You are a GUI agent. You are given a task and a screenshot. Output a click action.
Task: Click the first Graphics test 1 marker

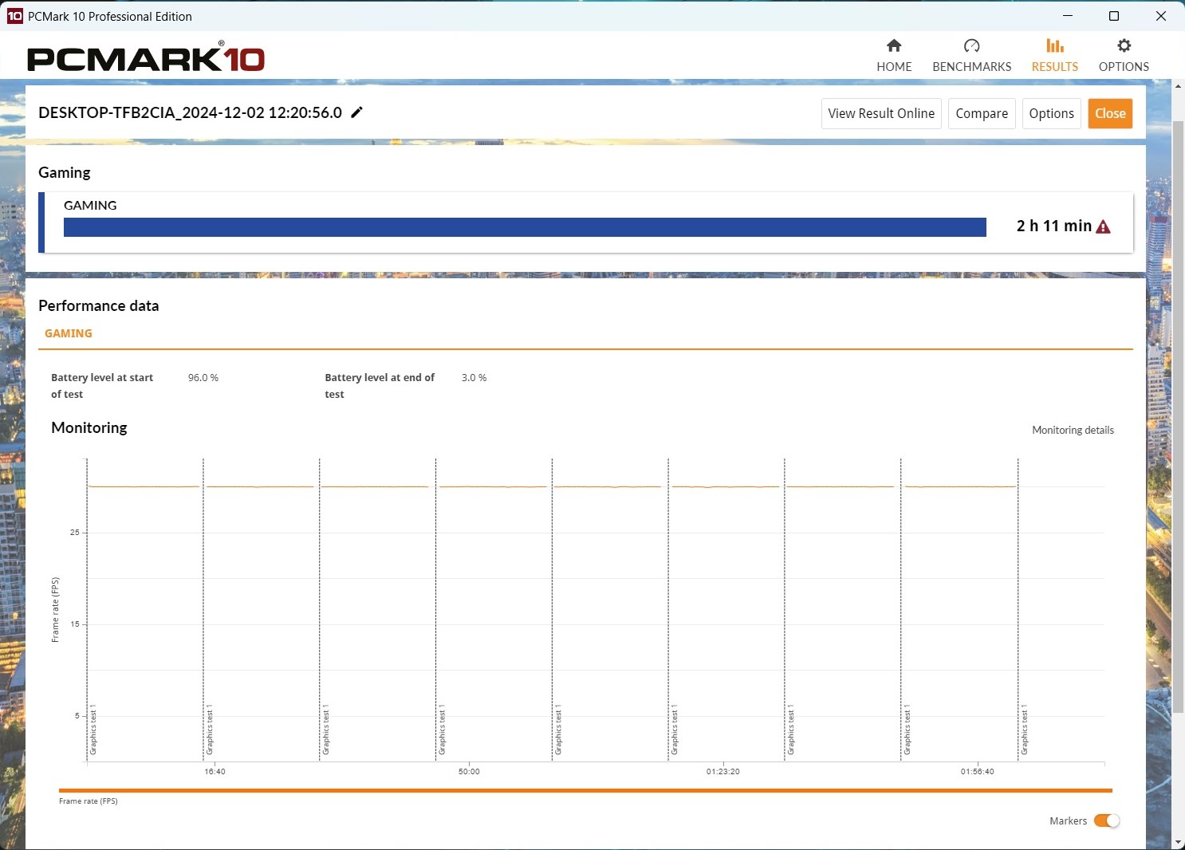93,730
